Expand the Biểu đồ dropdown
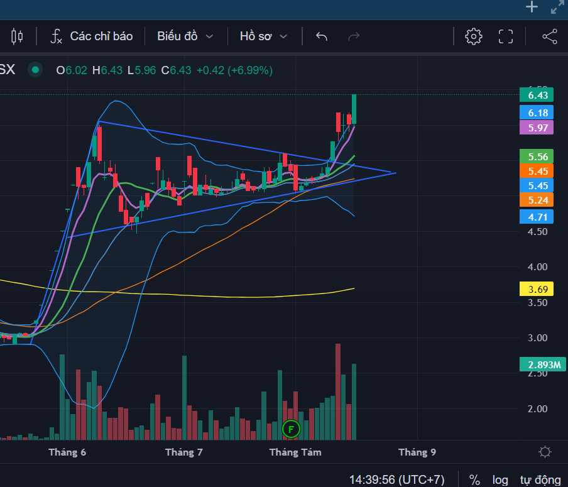This screenshot has height=487, width=568. click(185, 36)
